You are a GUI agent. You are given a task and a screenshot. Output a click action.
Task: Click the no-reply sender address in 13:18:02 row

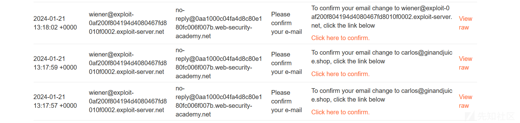(x=219, y=23)
